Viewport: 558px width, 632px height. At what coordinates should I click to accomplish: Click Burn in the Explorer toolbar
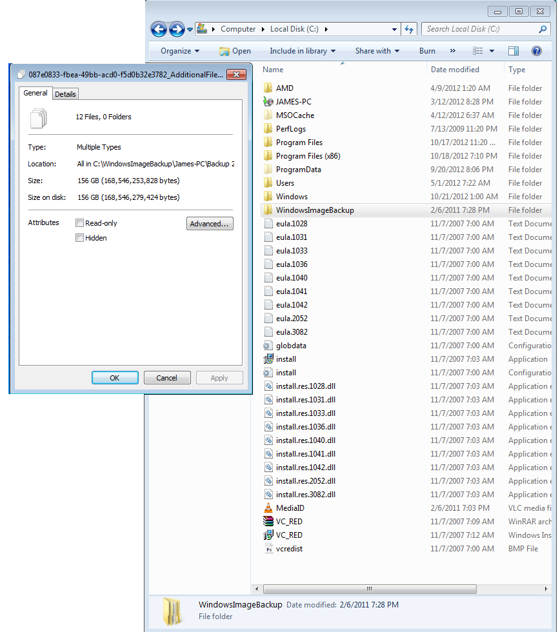point(427,51)
